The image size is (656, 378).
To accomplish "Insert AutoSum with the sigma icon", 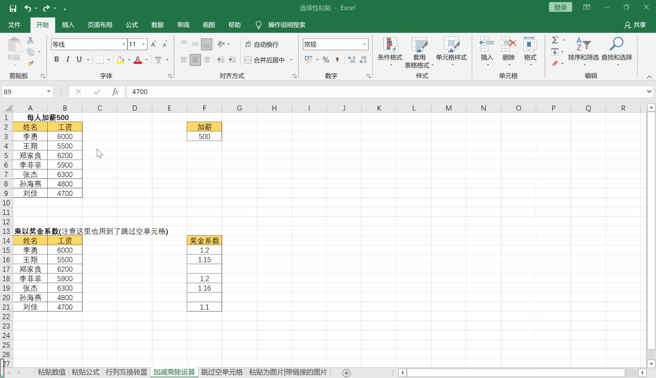I will 555,40.
